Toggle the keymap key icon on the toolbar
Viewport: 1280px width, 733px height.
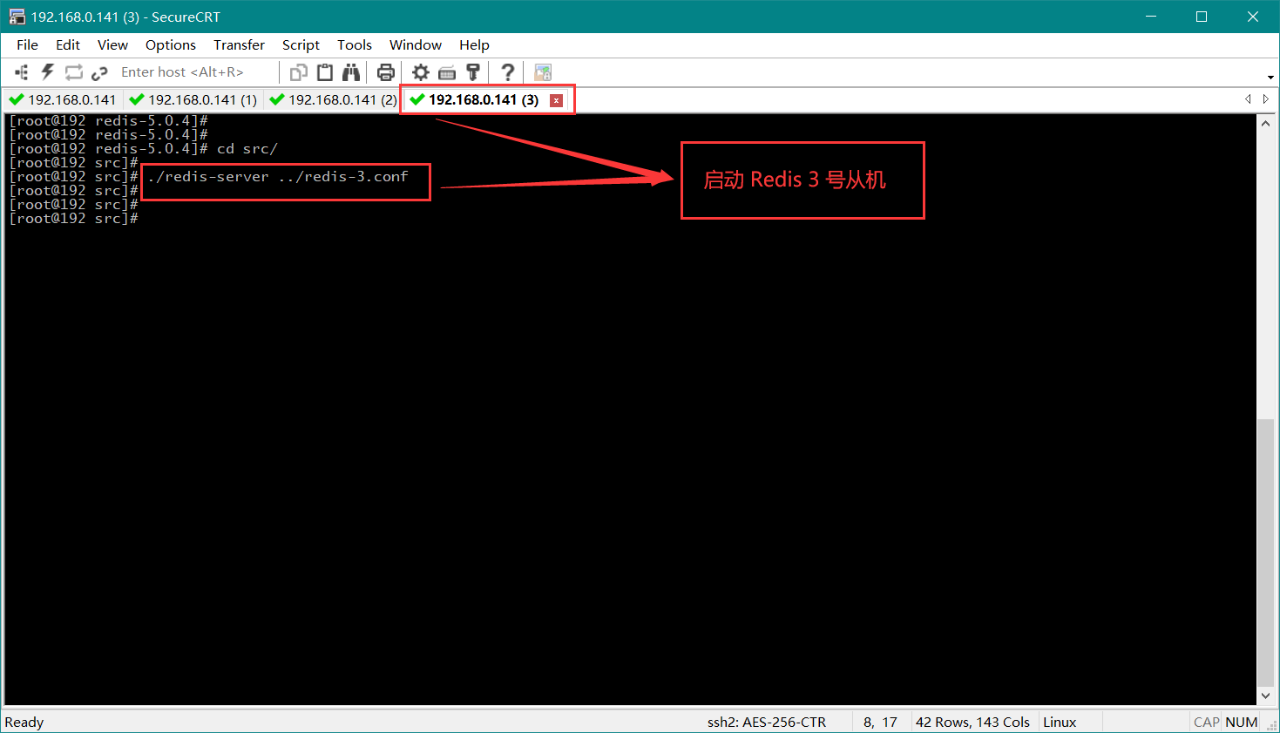click(x=473, y=71)
